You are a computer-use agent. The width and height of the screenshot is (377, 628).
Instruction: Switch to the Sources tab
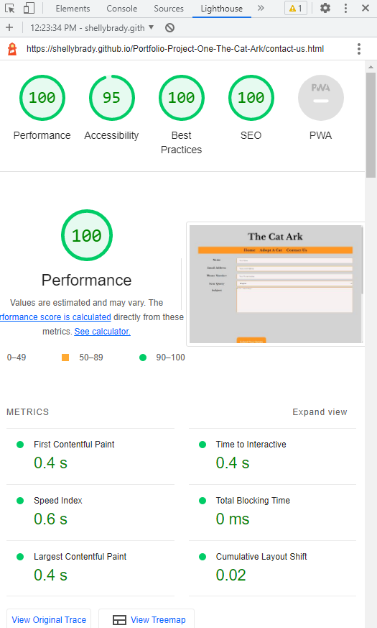point(169,9)
